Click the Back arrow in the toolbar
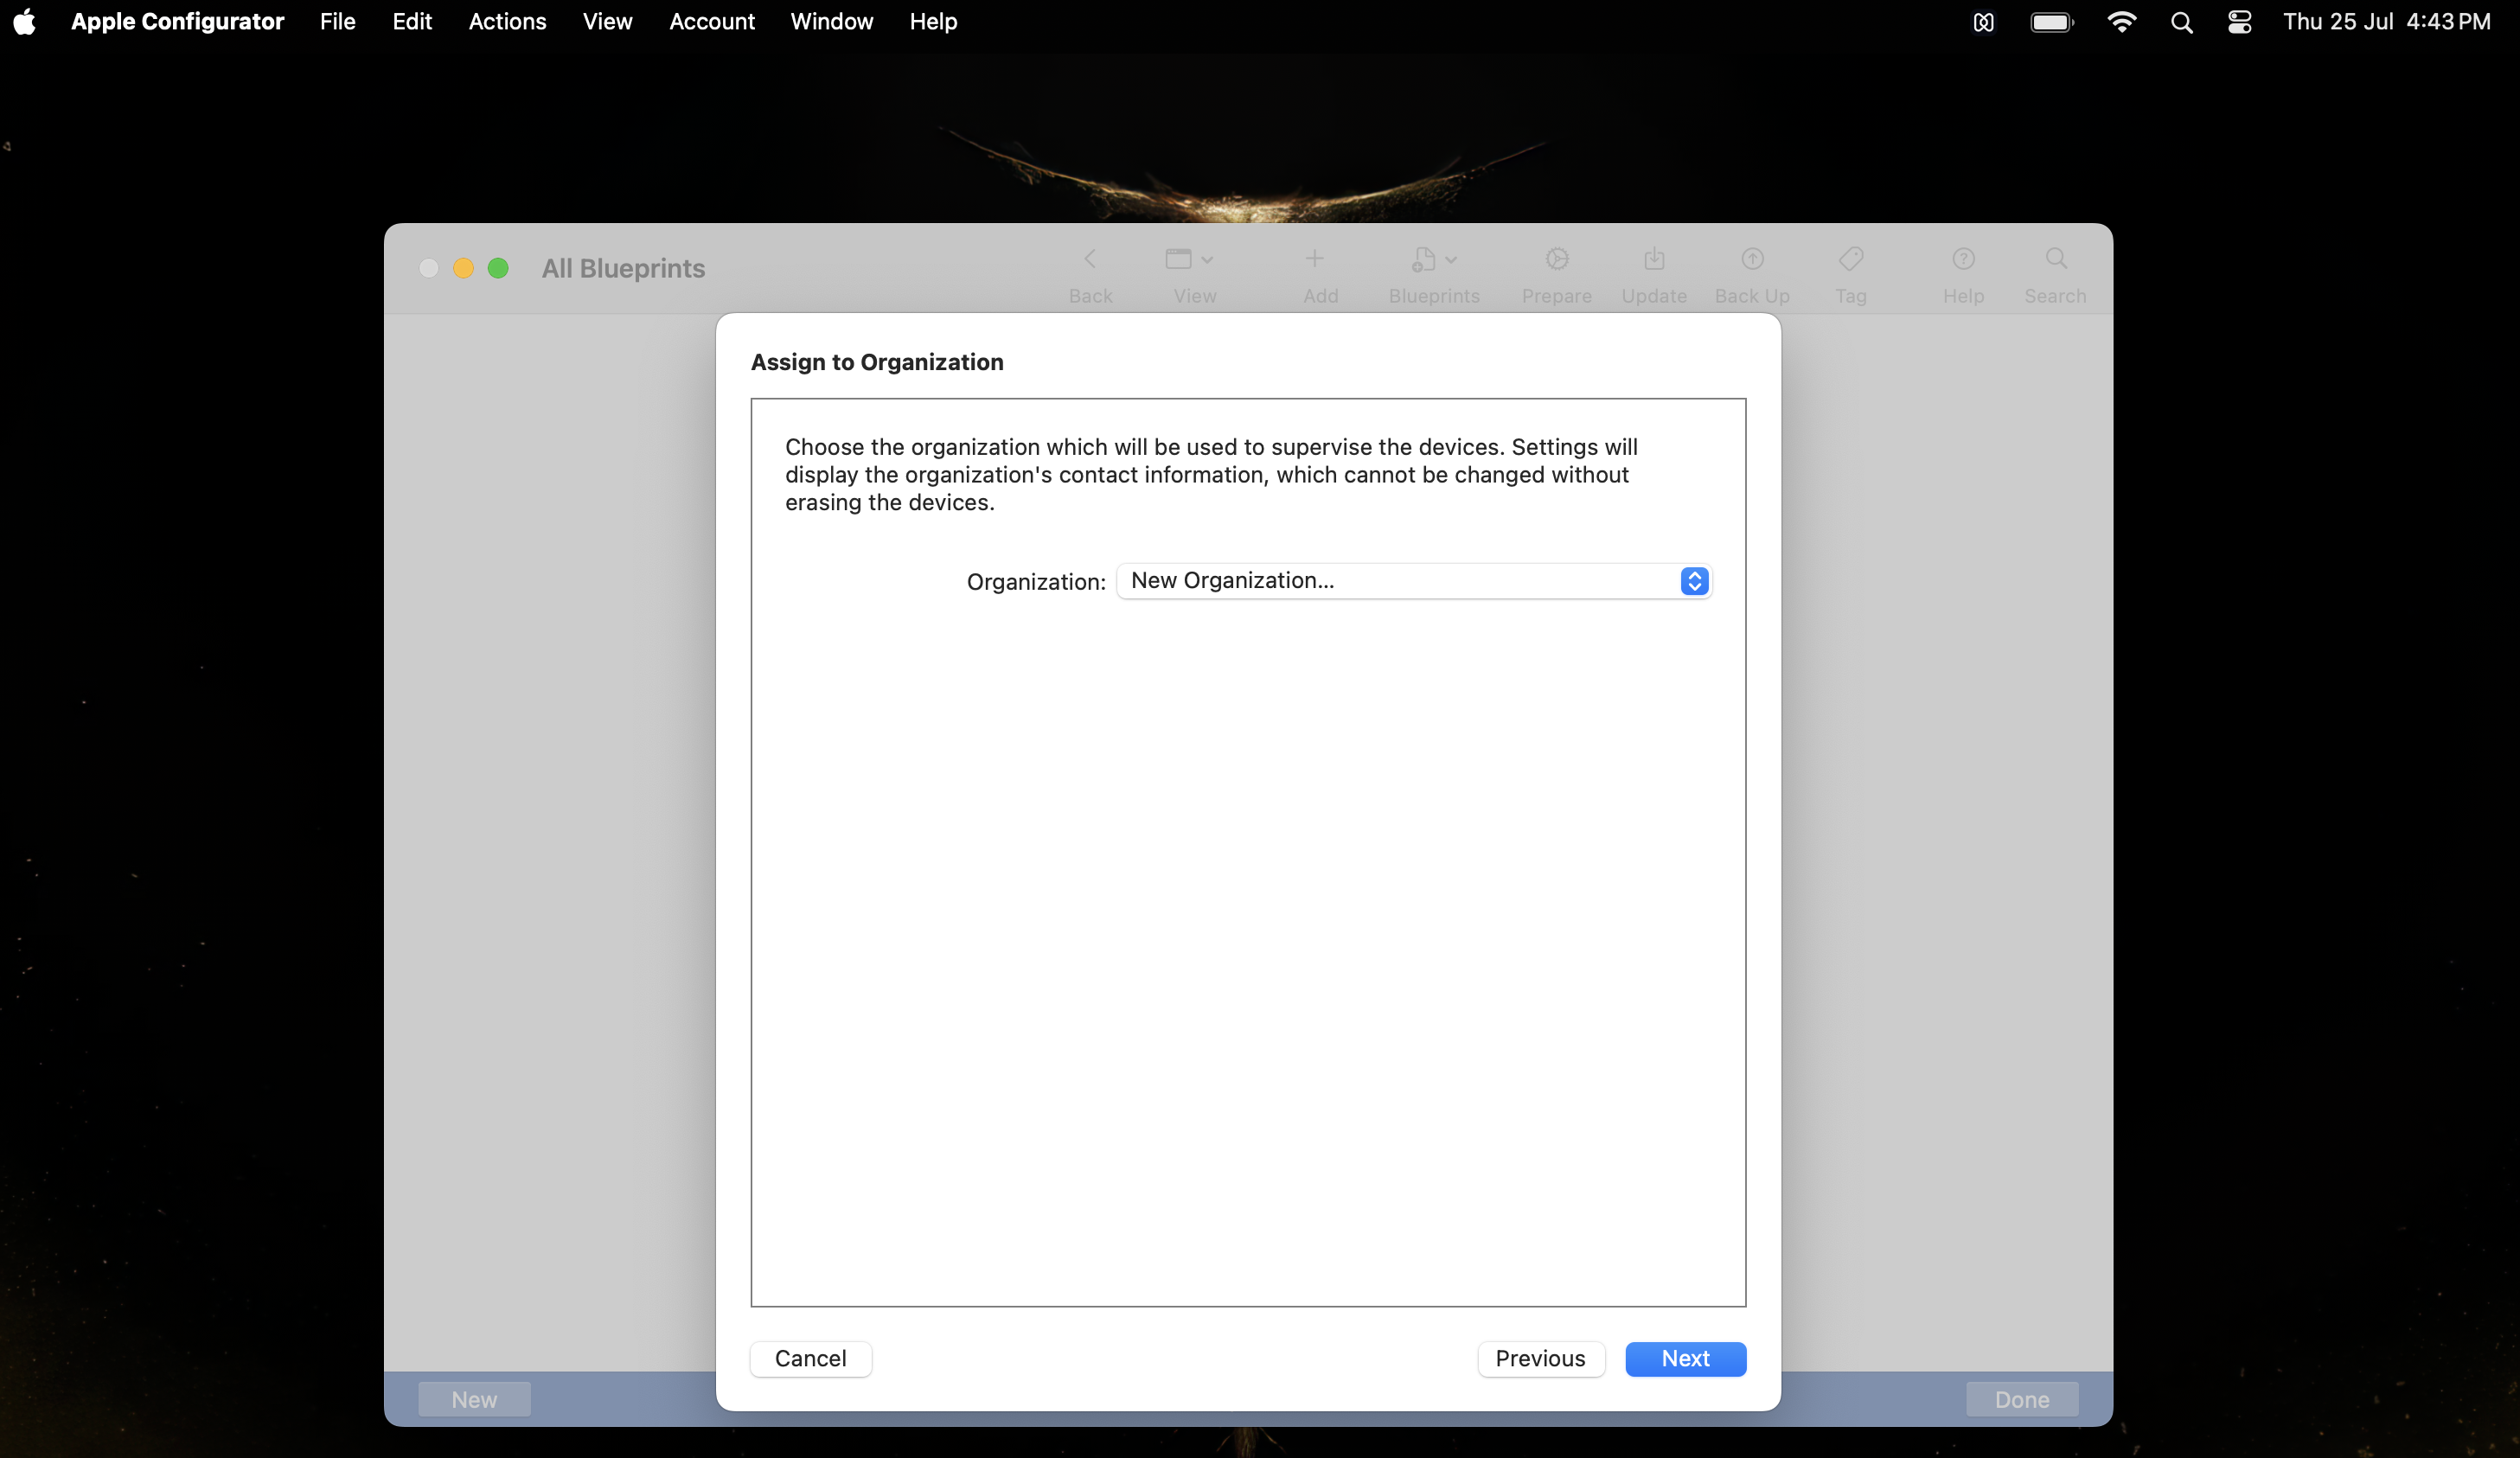This screenshot has height=1458, width=2520. [1090, 259]
